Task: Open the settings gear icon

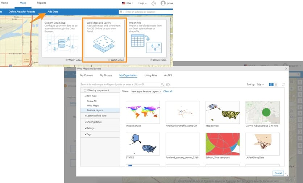Action: click(x=154, y=3)
